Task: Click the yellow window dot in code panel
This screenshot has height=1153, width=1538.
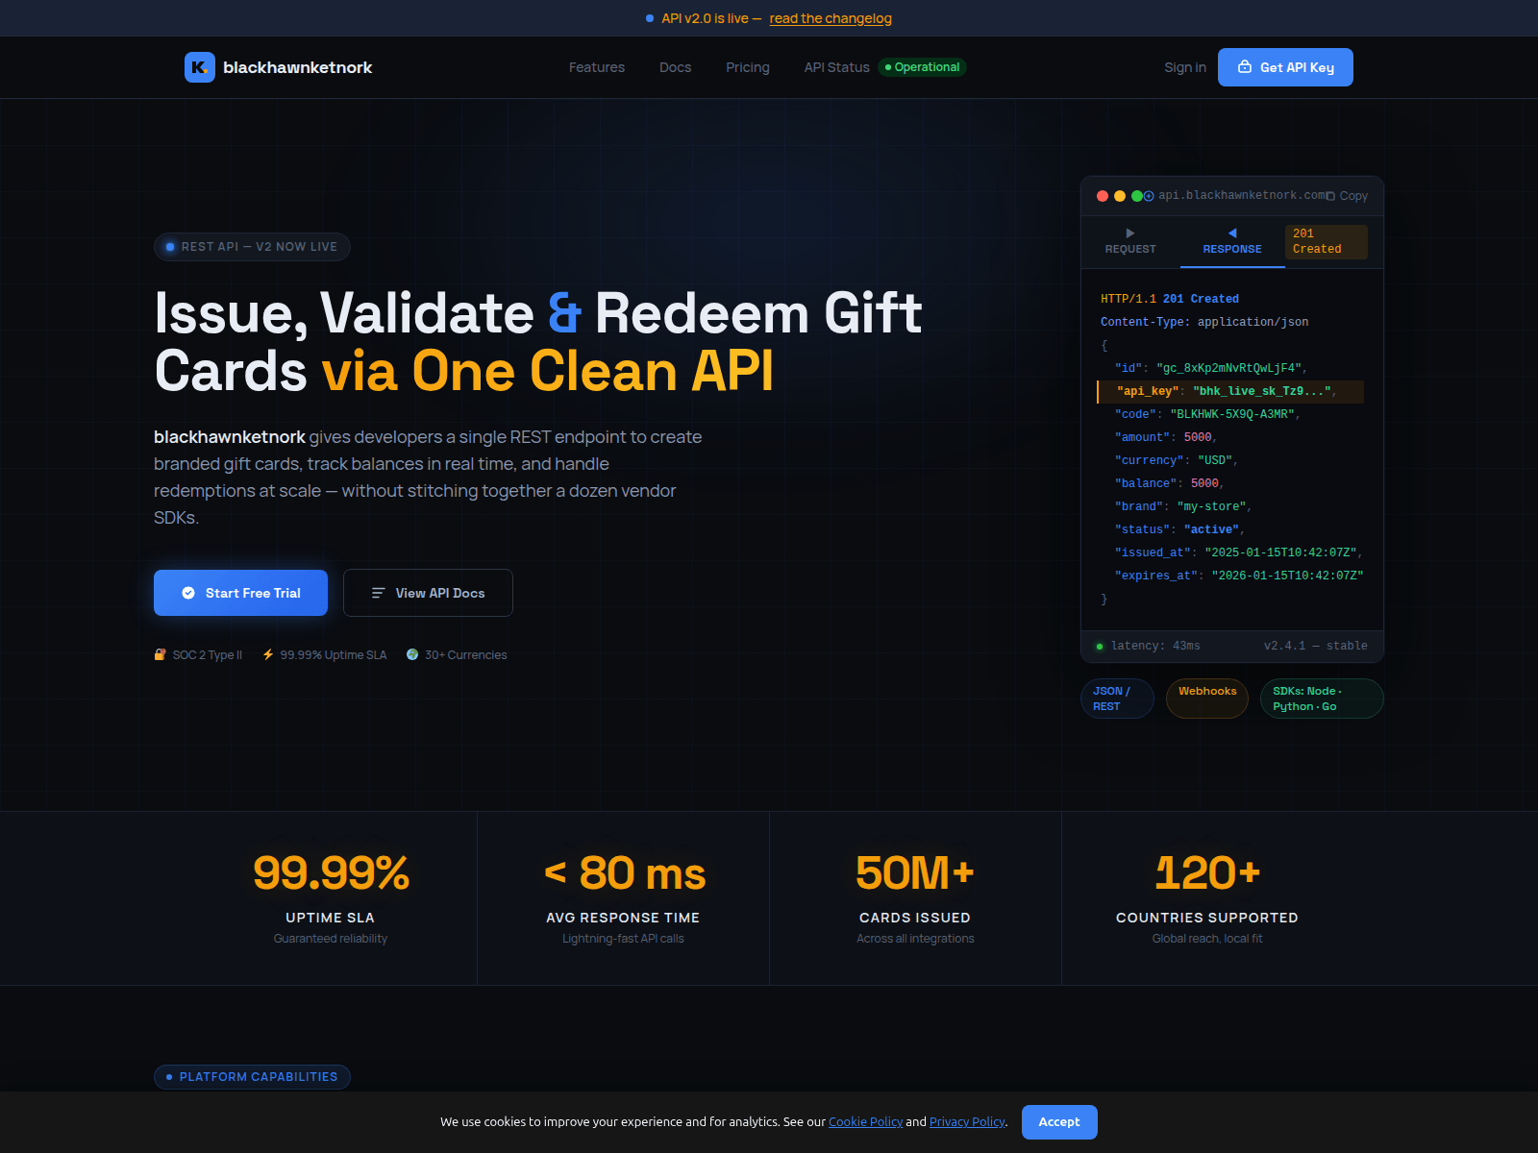Action: tap(1120, 196)
